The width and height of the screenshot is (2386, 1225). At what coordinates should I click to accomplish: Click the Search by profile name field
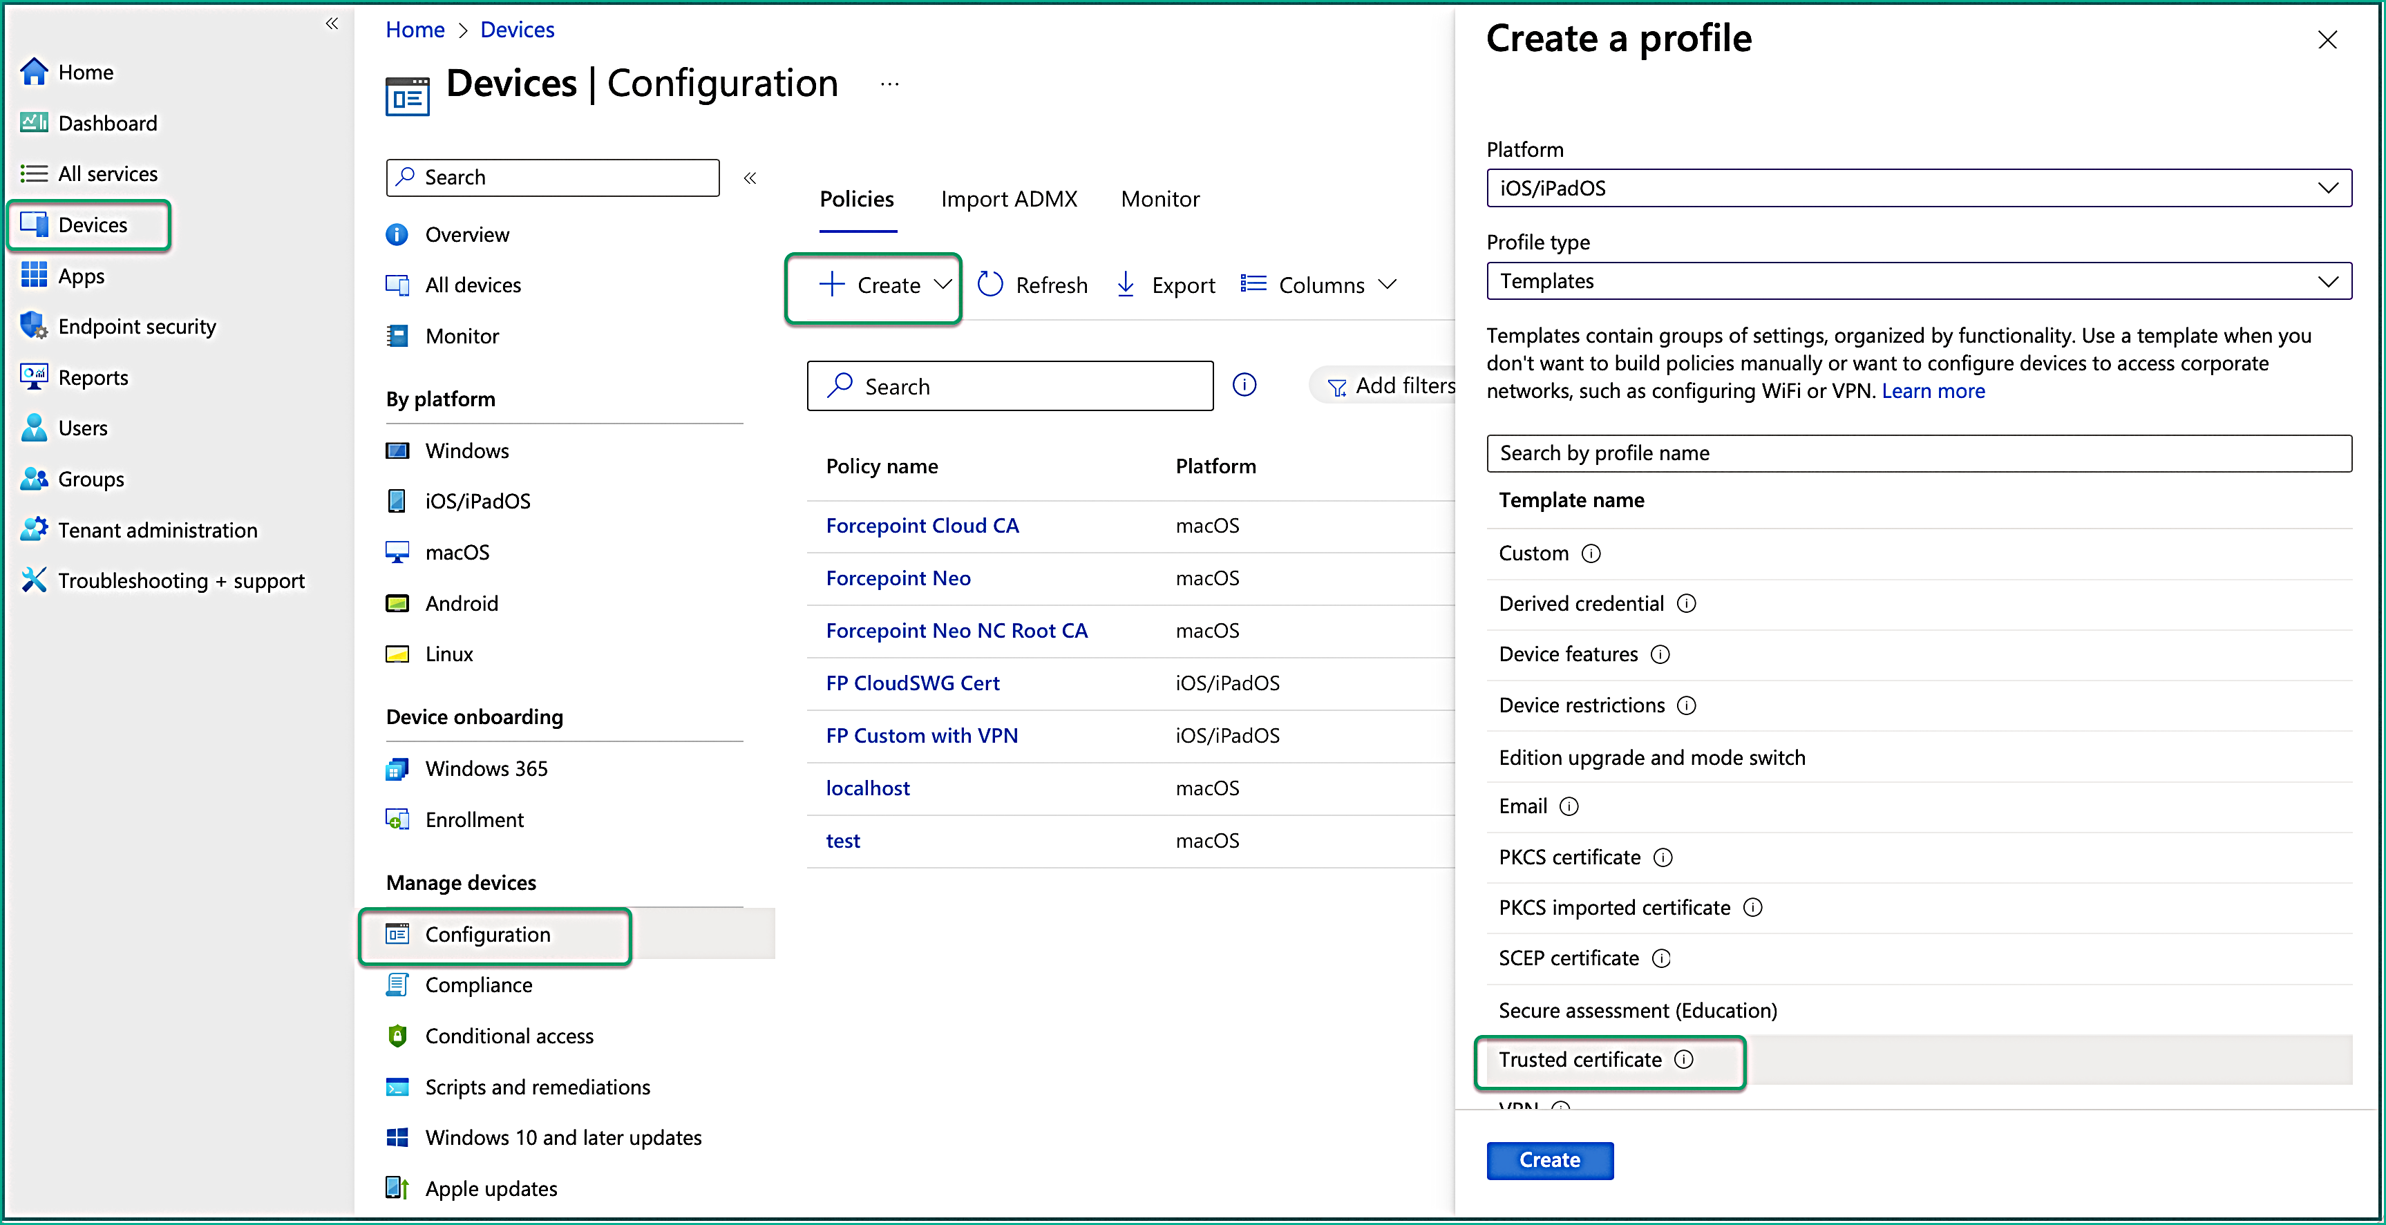pyautogui.click(x=1918, y=453)
